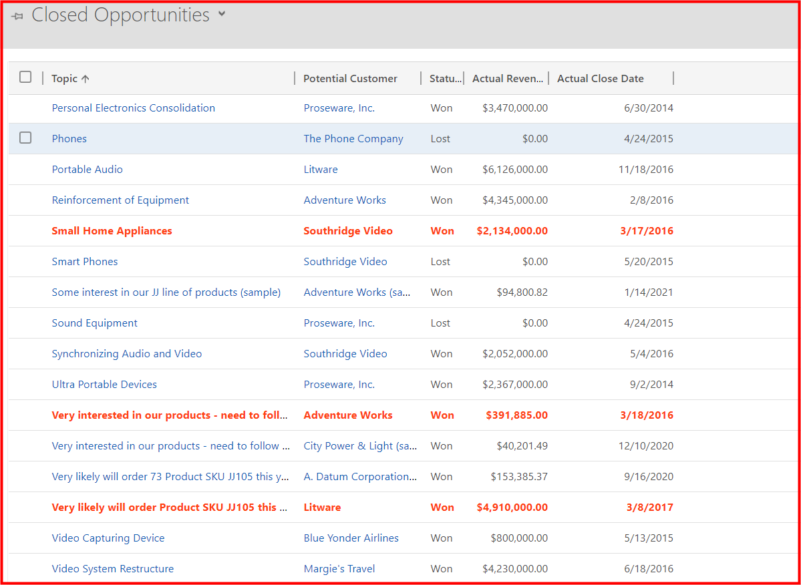
Task: Open the Sound Equipment opportunity
Action: point(94,323)
